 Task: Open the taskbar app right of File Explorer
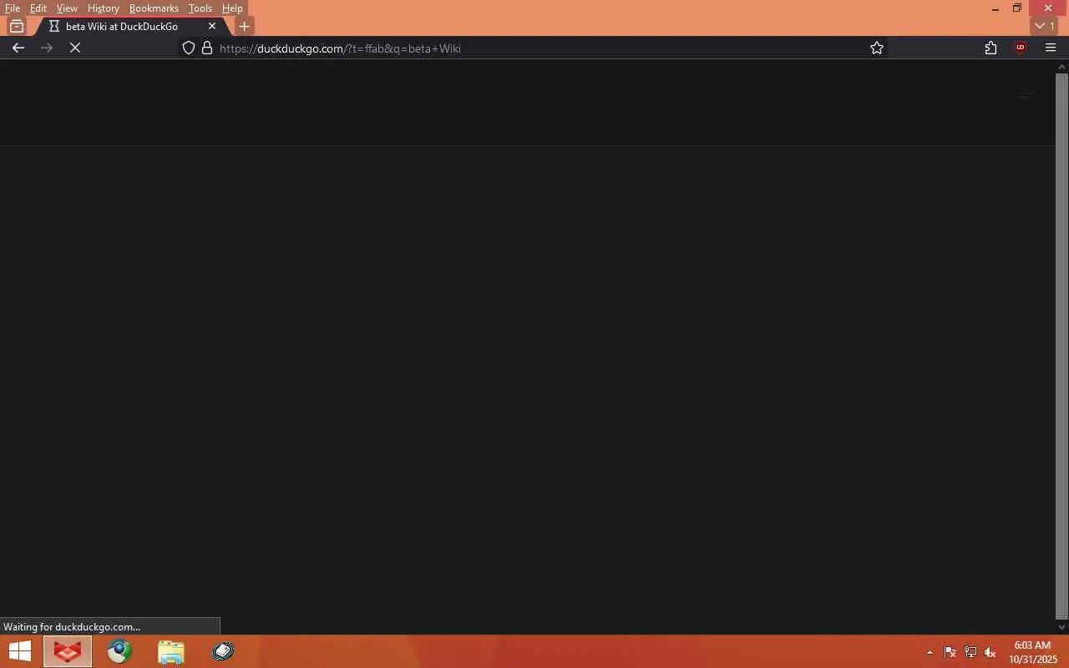(x=222, y=652)
